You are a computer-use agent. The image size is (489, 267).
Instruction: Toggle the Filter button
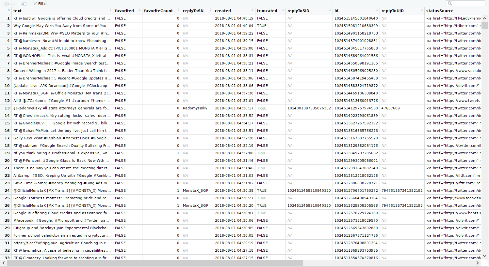[40, 4]
